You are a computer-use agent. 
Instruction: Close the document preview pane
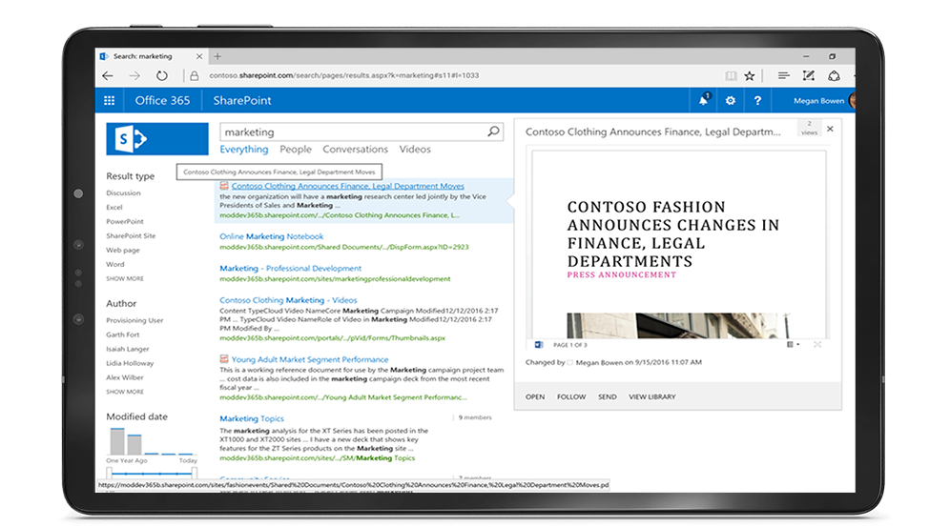click(830, 129)
